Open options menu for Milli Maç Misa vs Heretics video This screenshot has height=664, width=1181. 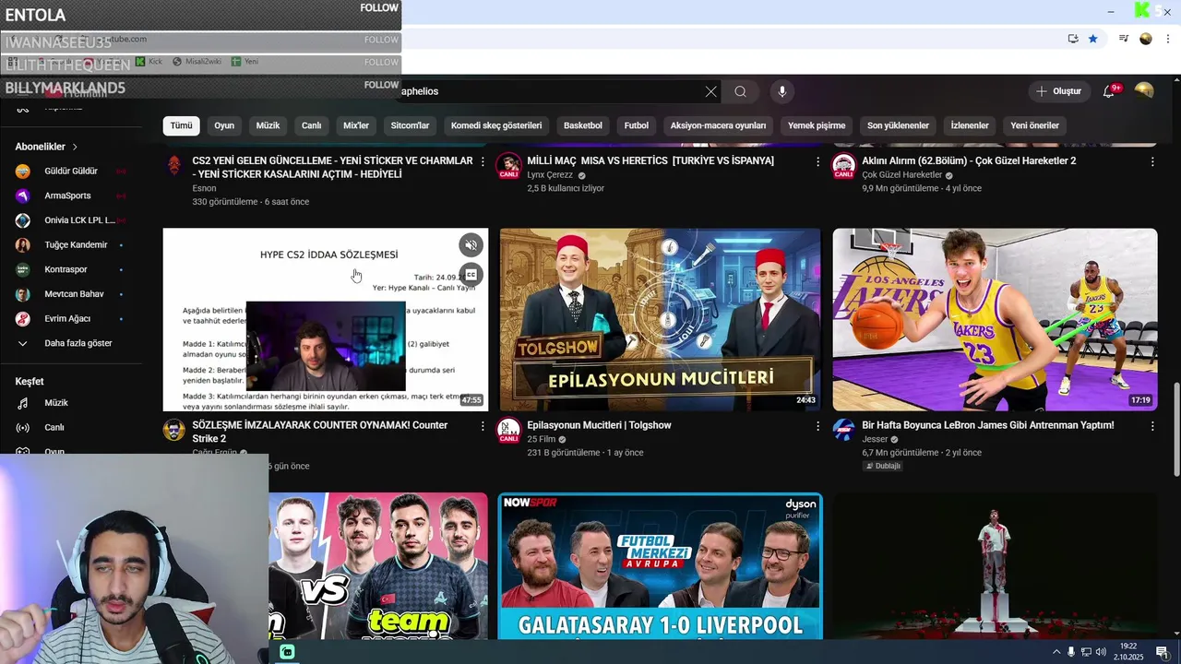(x=817, y=161)
